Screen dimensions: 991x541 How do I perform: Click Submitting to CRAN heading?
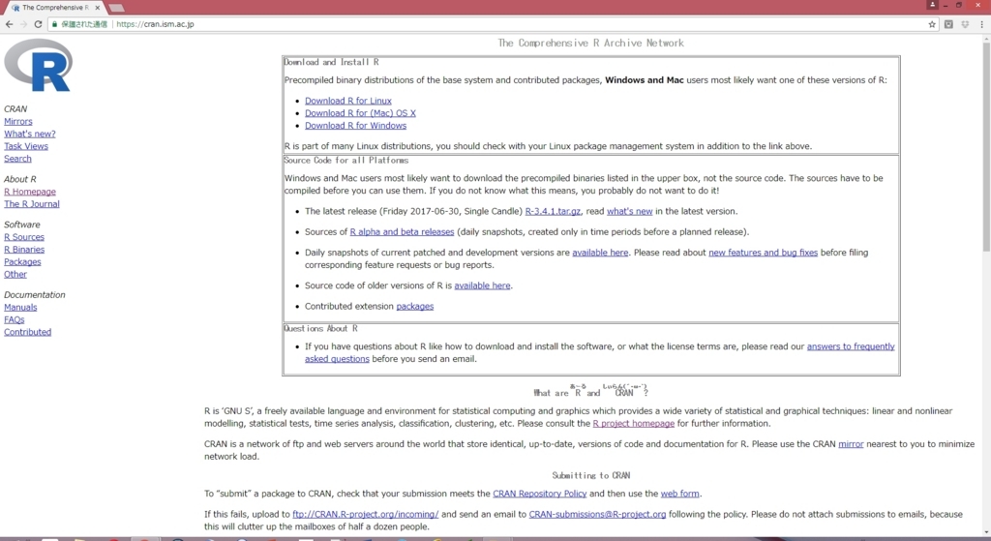tap(591, 475)
